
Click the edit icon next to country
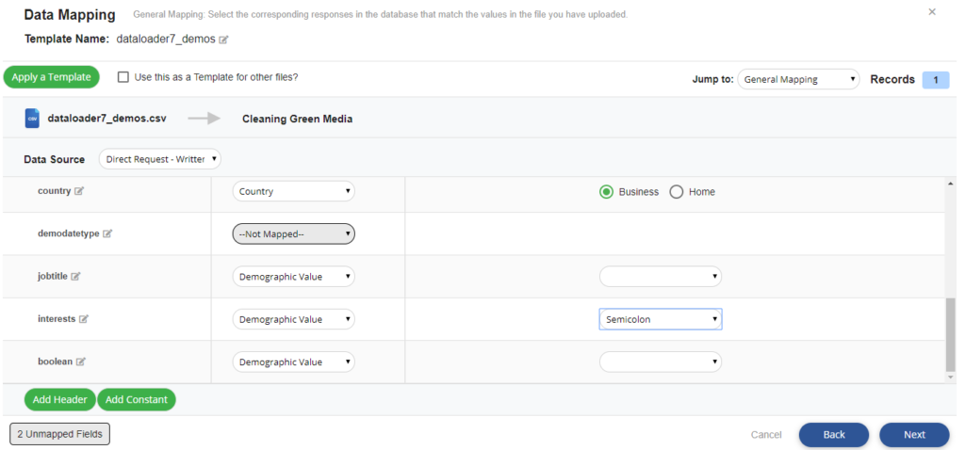[79, 191]
